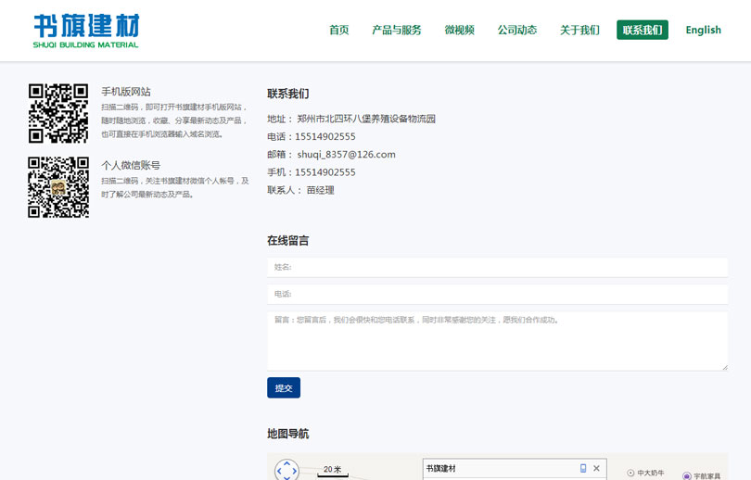
Task: Navigate to 公司动态 news
Action: pyautogui.click(x=517, y=30)
